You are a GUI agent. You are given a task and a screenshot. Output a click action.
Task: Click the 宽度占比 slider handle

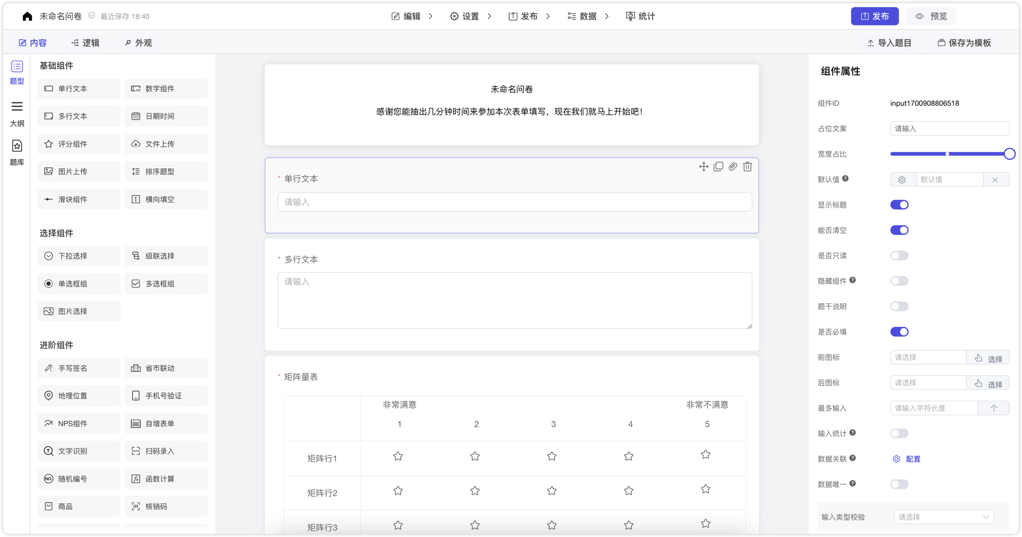[x=1009, y=154]
